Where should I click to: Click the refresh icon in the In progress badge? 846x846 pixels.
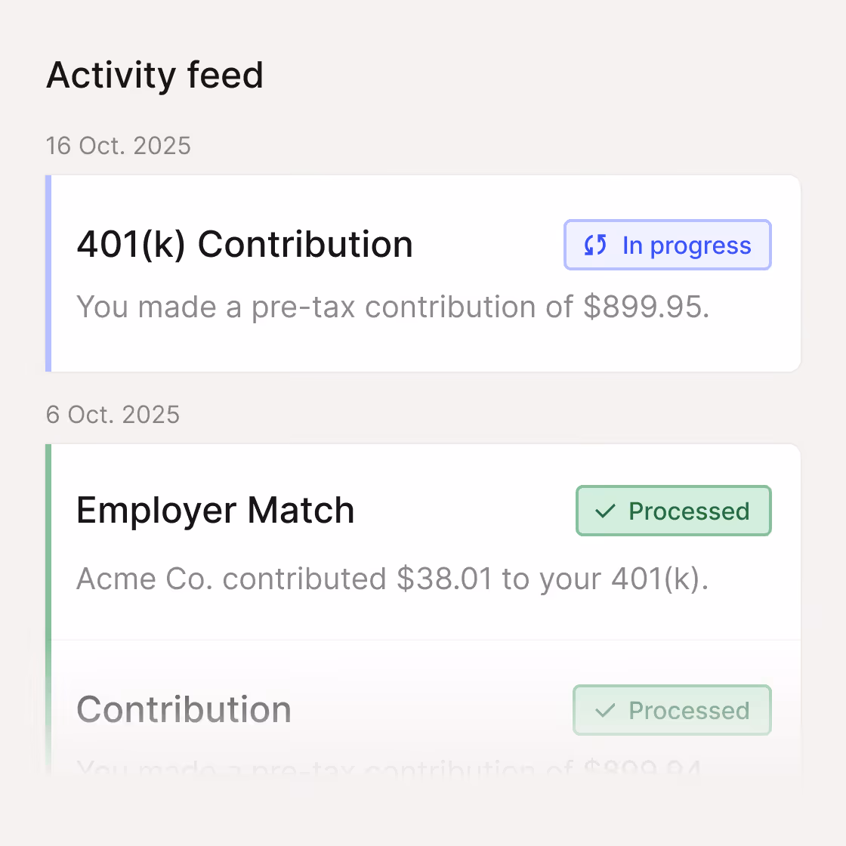596,245
